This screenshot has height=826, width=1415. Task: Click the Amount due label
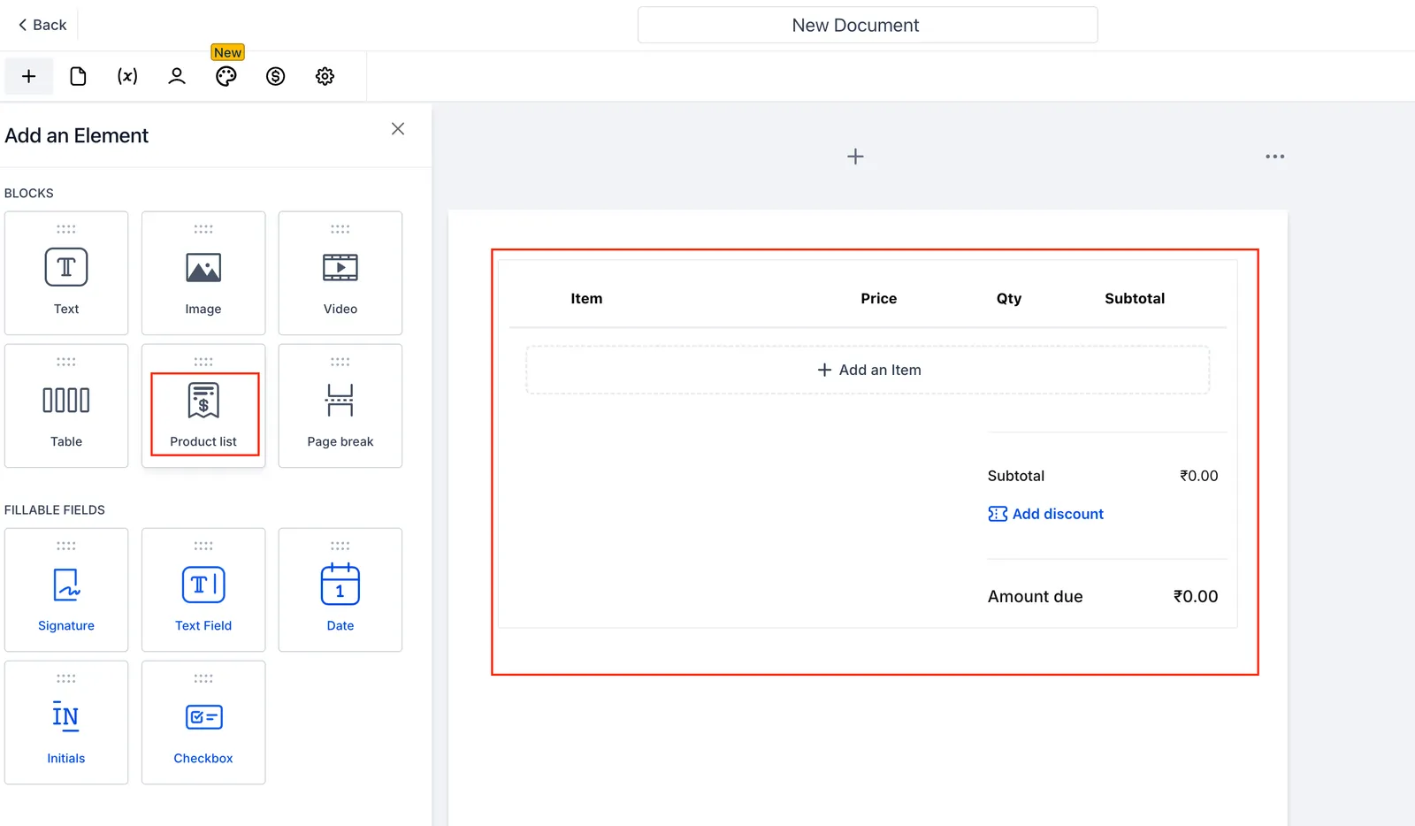(x=1036, y=597)
